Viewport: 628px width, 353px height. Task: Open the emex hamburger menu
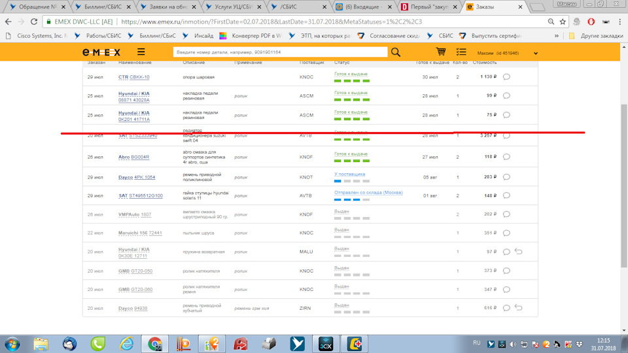click(141, 52)
